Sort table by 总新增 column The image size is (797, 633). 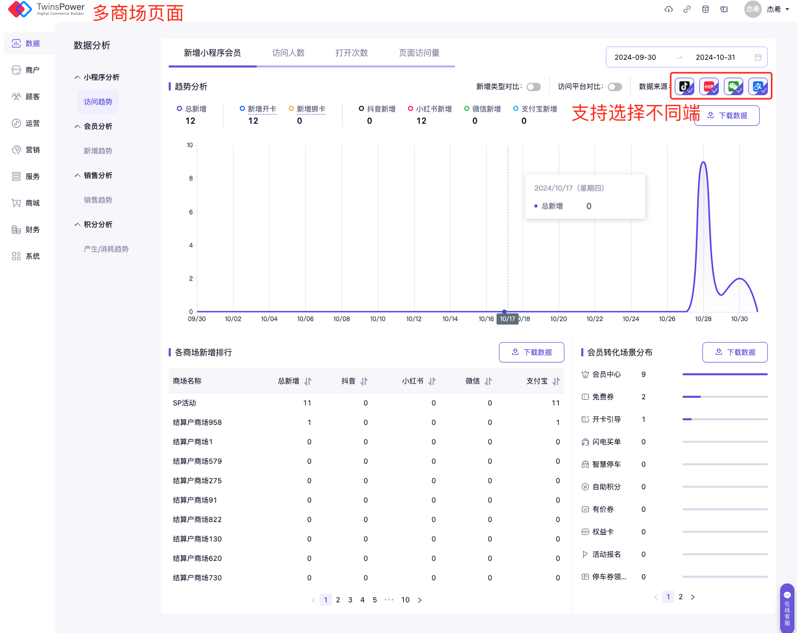pos(308,381)
